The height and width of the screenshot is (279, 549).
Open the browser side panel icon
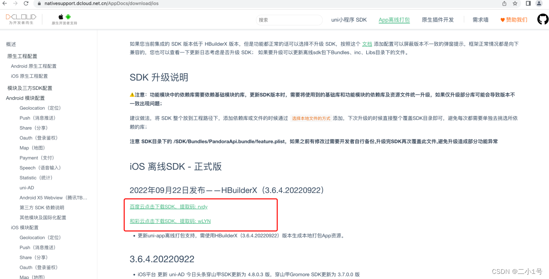pos(528,3)
